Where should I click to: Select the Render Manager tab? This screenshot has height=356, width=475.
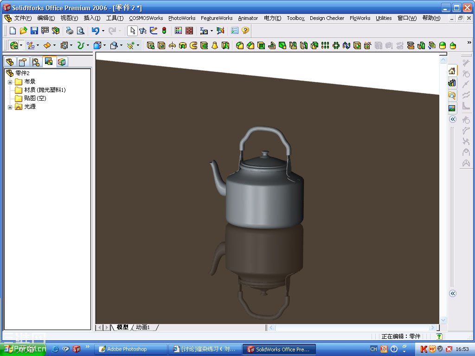(x=48, y=62)
